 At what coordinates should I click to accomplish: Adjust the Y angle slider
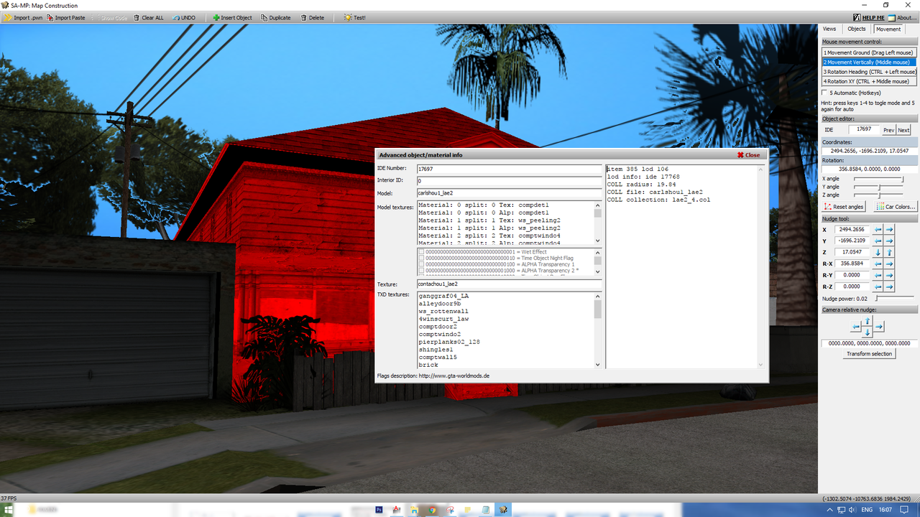pyautogui.click(x=878, y=187)
